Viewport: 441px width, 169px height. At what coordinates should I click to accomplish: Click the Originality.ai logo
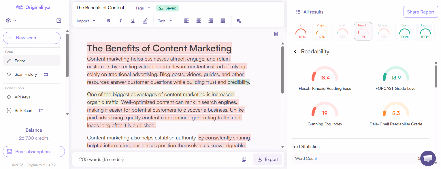[x=34, y=7]
